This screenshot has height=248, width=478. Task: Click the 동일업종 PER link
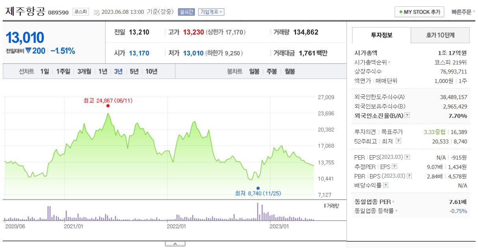(372, 202)
